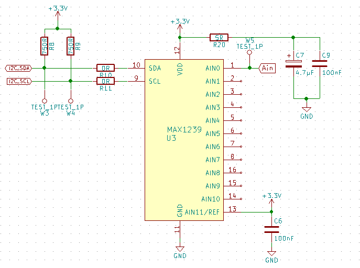Image resolution: width=360 pixels, height=268 pixels.
Task: Click the junction dot on I2C_SCL line
Action: pos(71,81)
